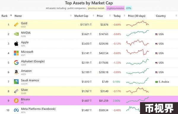
Task: View NVIDIA 30-day price sparkline chart
Action: [137, 33]
